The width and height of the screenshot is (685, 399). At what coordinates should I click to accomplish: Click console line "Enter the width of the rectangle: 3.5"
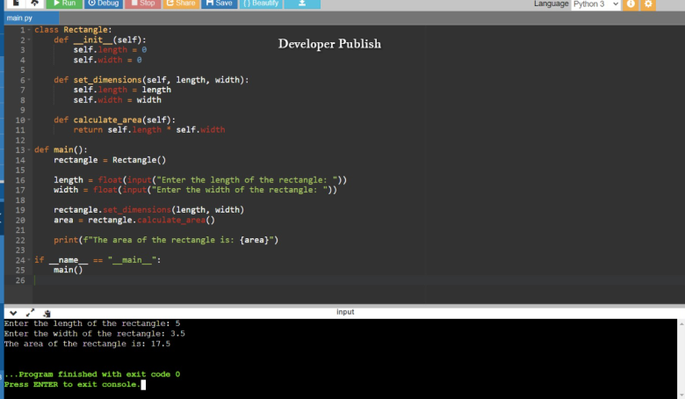click(x=94, y=334)
